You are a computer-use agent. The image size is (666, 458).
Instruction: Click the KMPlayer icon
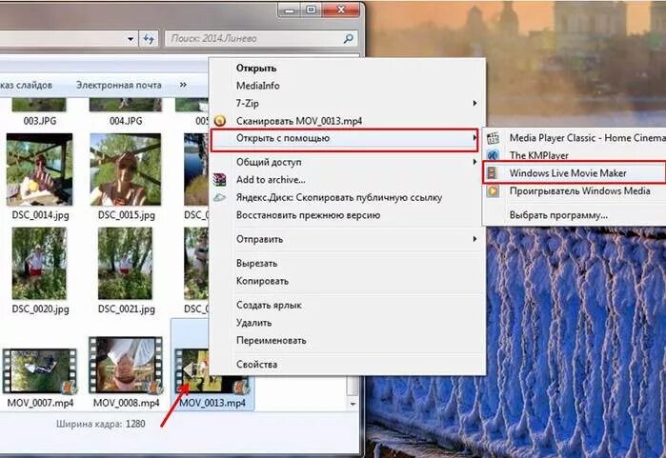point(494,155)
